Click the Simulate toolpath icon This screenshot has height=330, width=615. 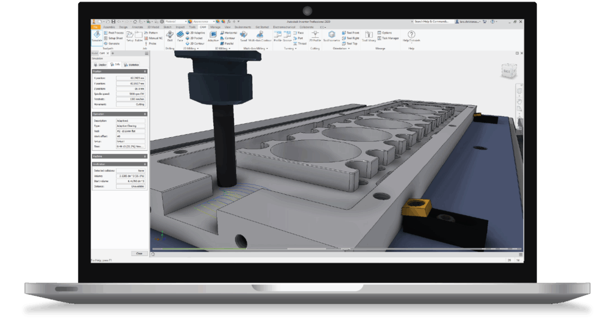(97, 37)
